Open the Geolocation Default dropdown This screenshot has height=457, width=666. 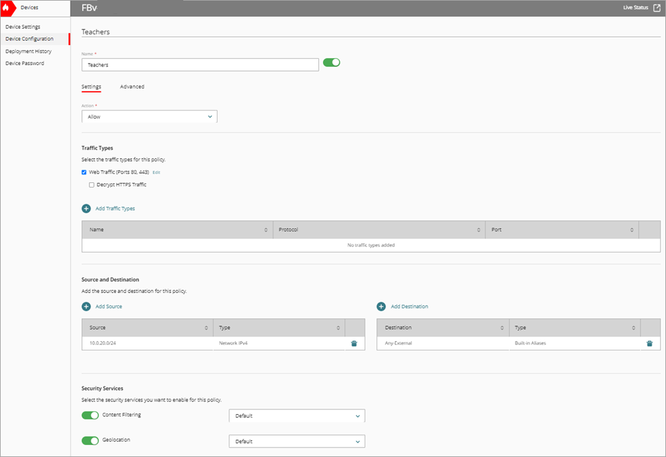[x=297, y=441]
